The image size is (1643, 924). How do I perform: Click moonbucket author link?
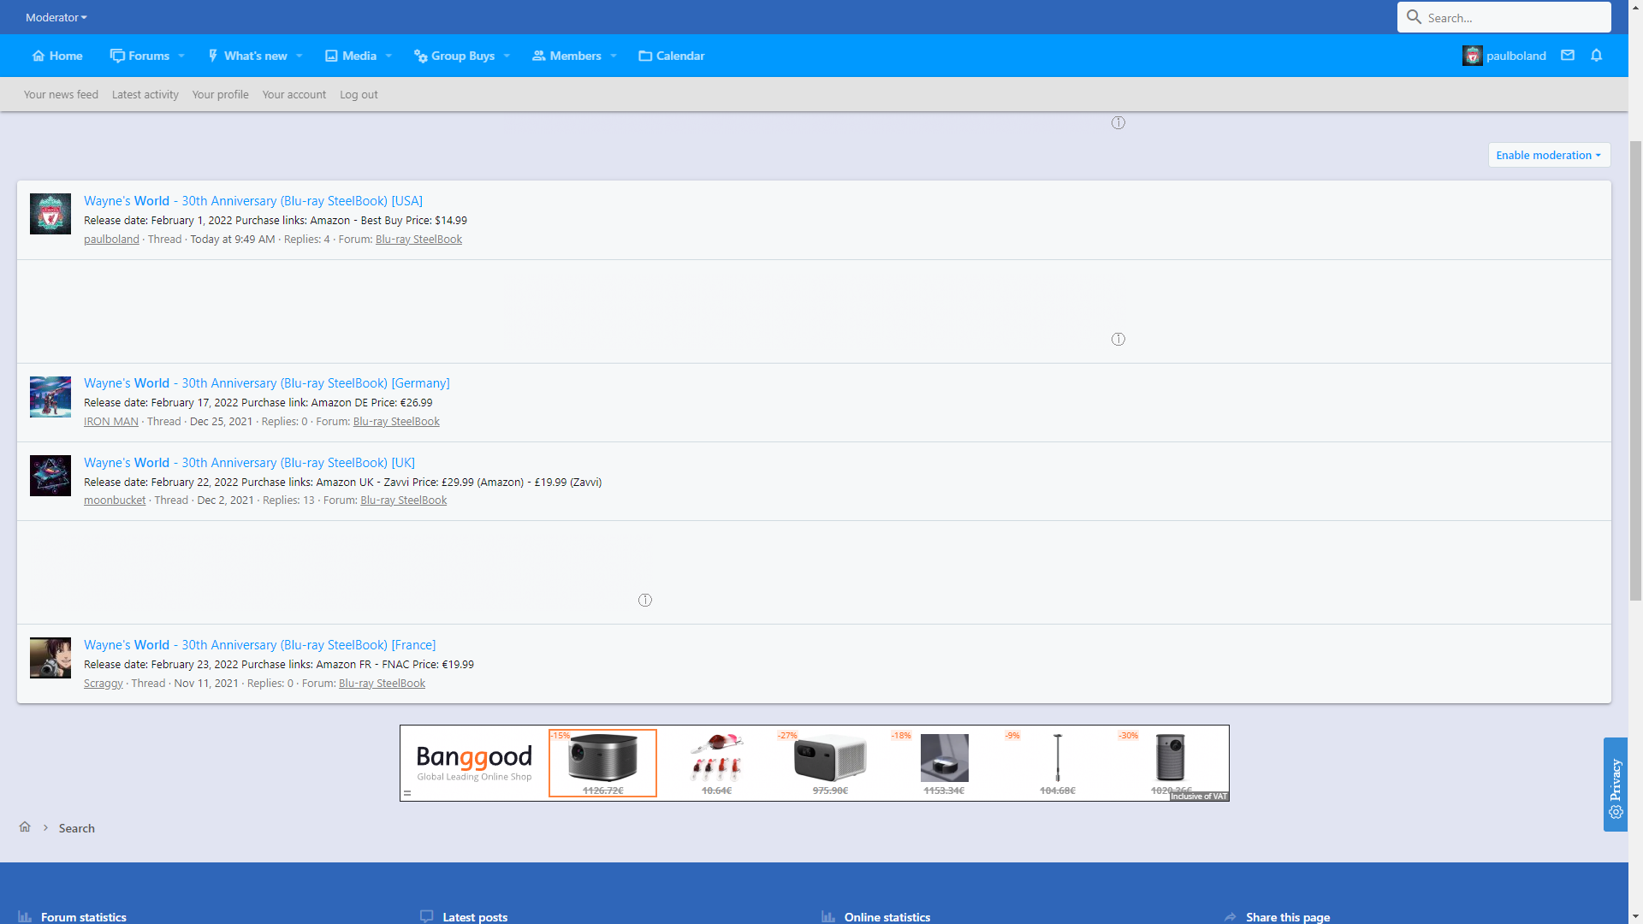[115, 500]
